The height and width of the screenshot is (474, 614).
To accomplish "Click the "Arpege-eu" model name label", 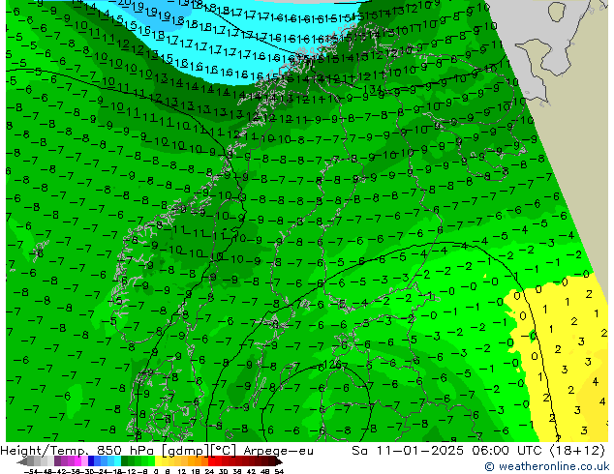I will point(278,451).
